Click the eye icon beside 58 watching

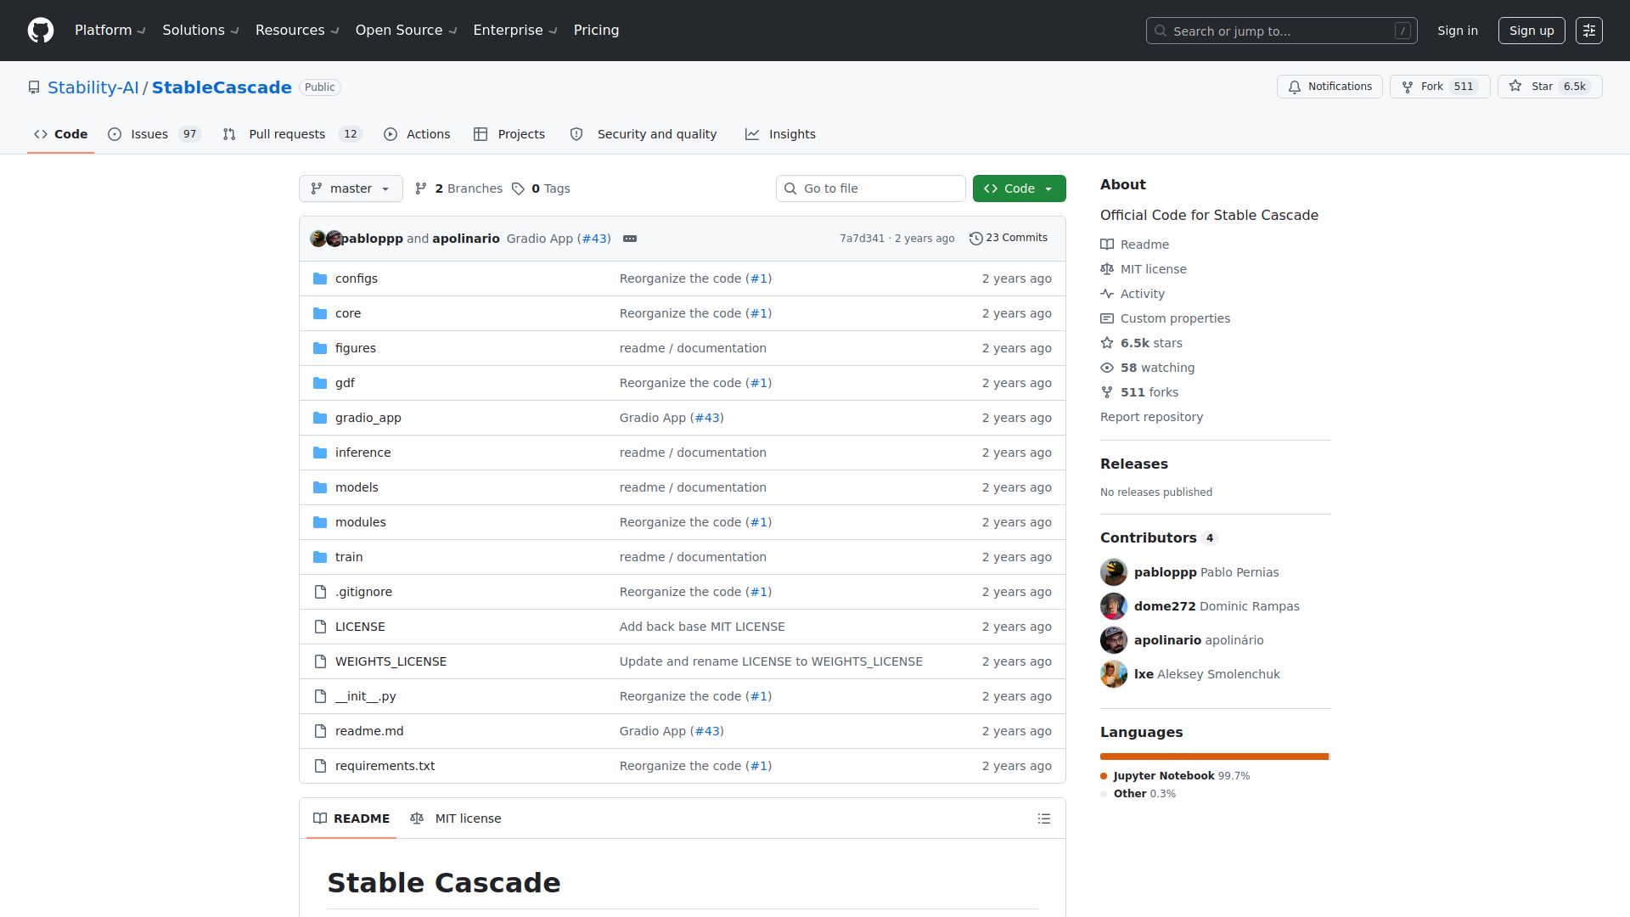point(1107,368)
